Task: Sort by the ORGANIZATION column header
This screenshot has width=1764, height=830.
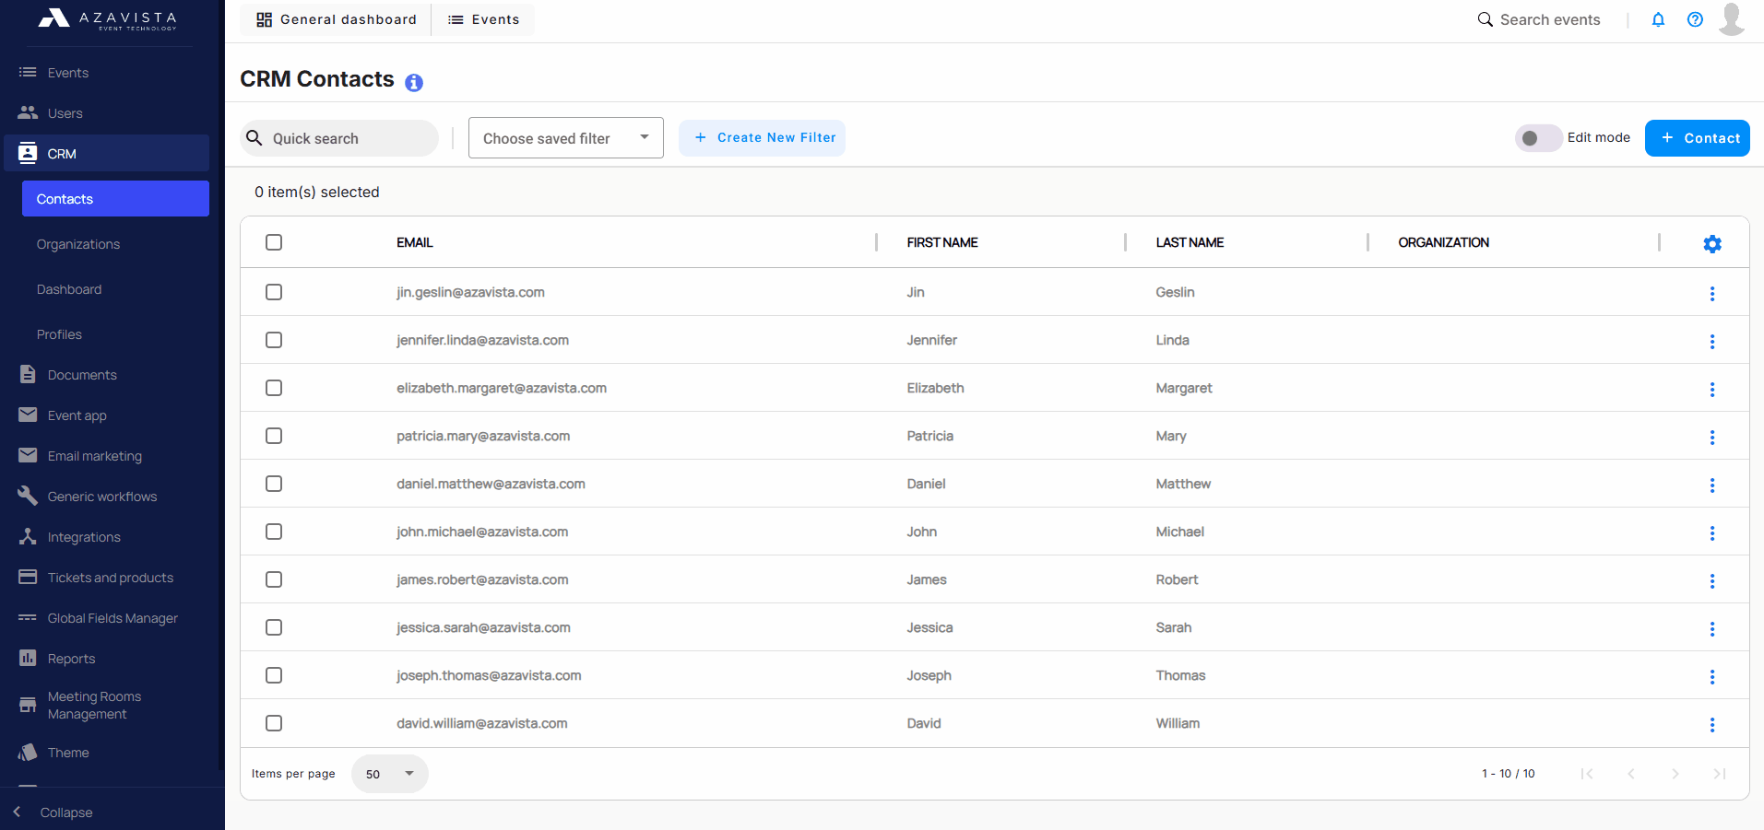Action: [1444, 242]
